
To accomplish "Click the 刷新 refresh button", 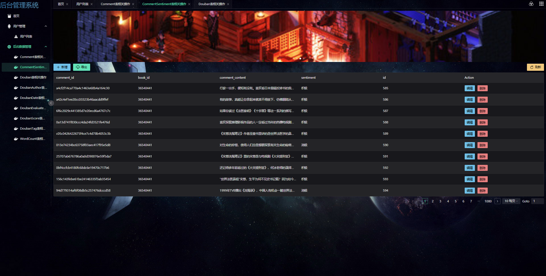I will point(535,67).
